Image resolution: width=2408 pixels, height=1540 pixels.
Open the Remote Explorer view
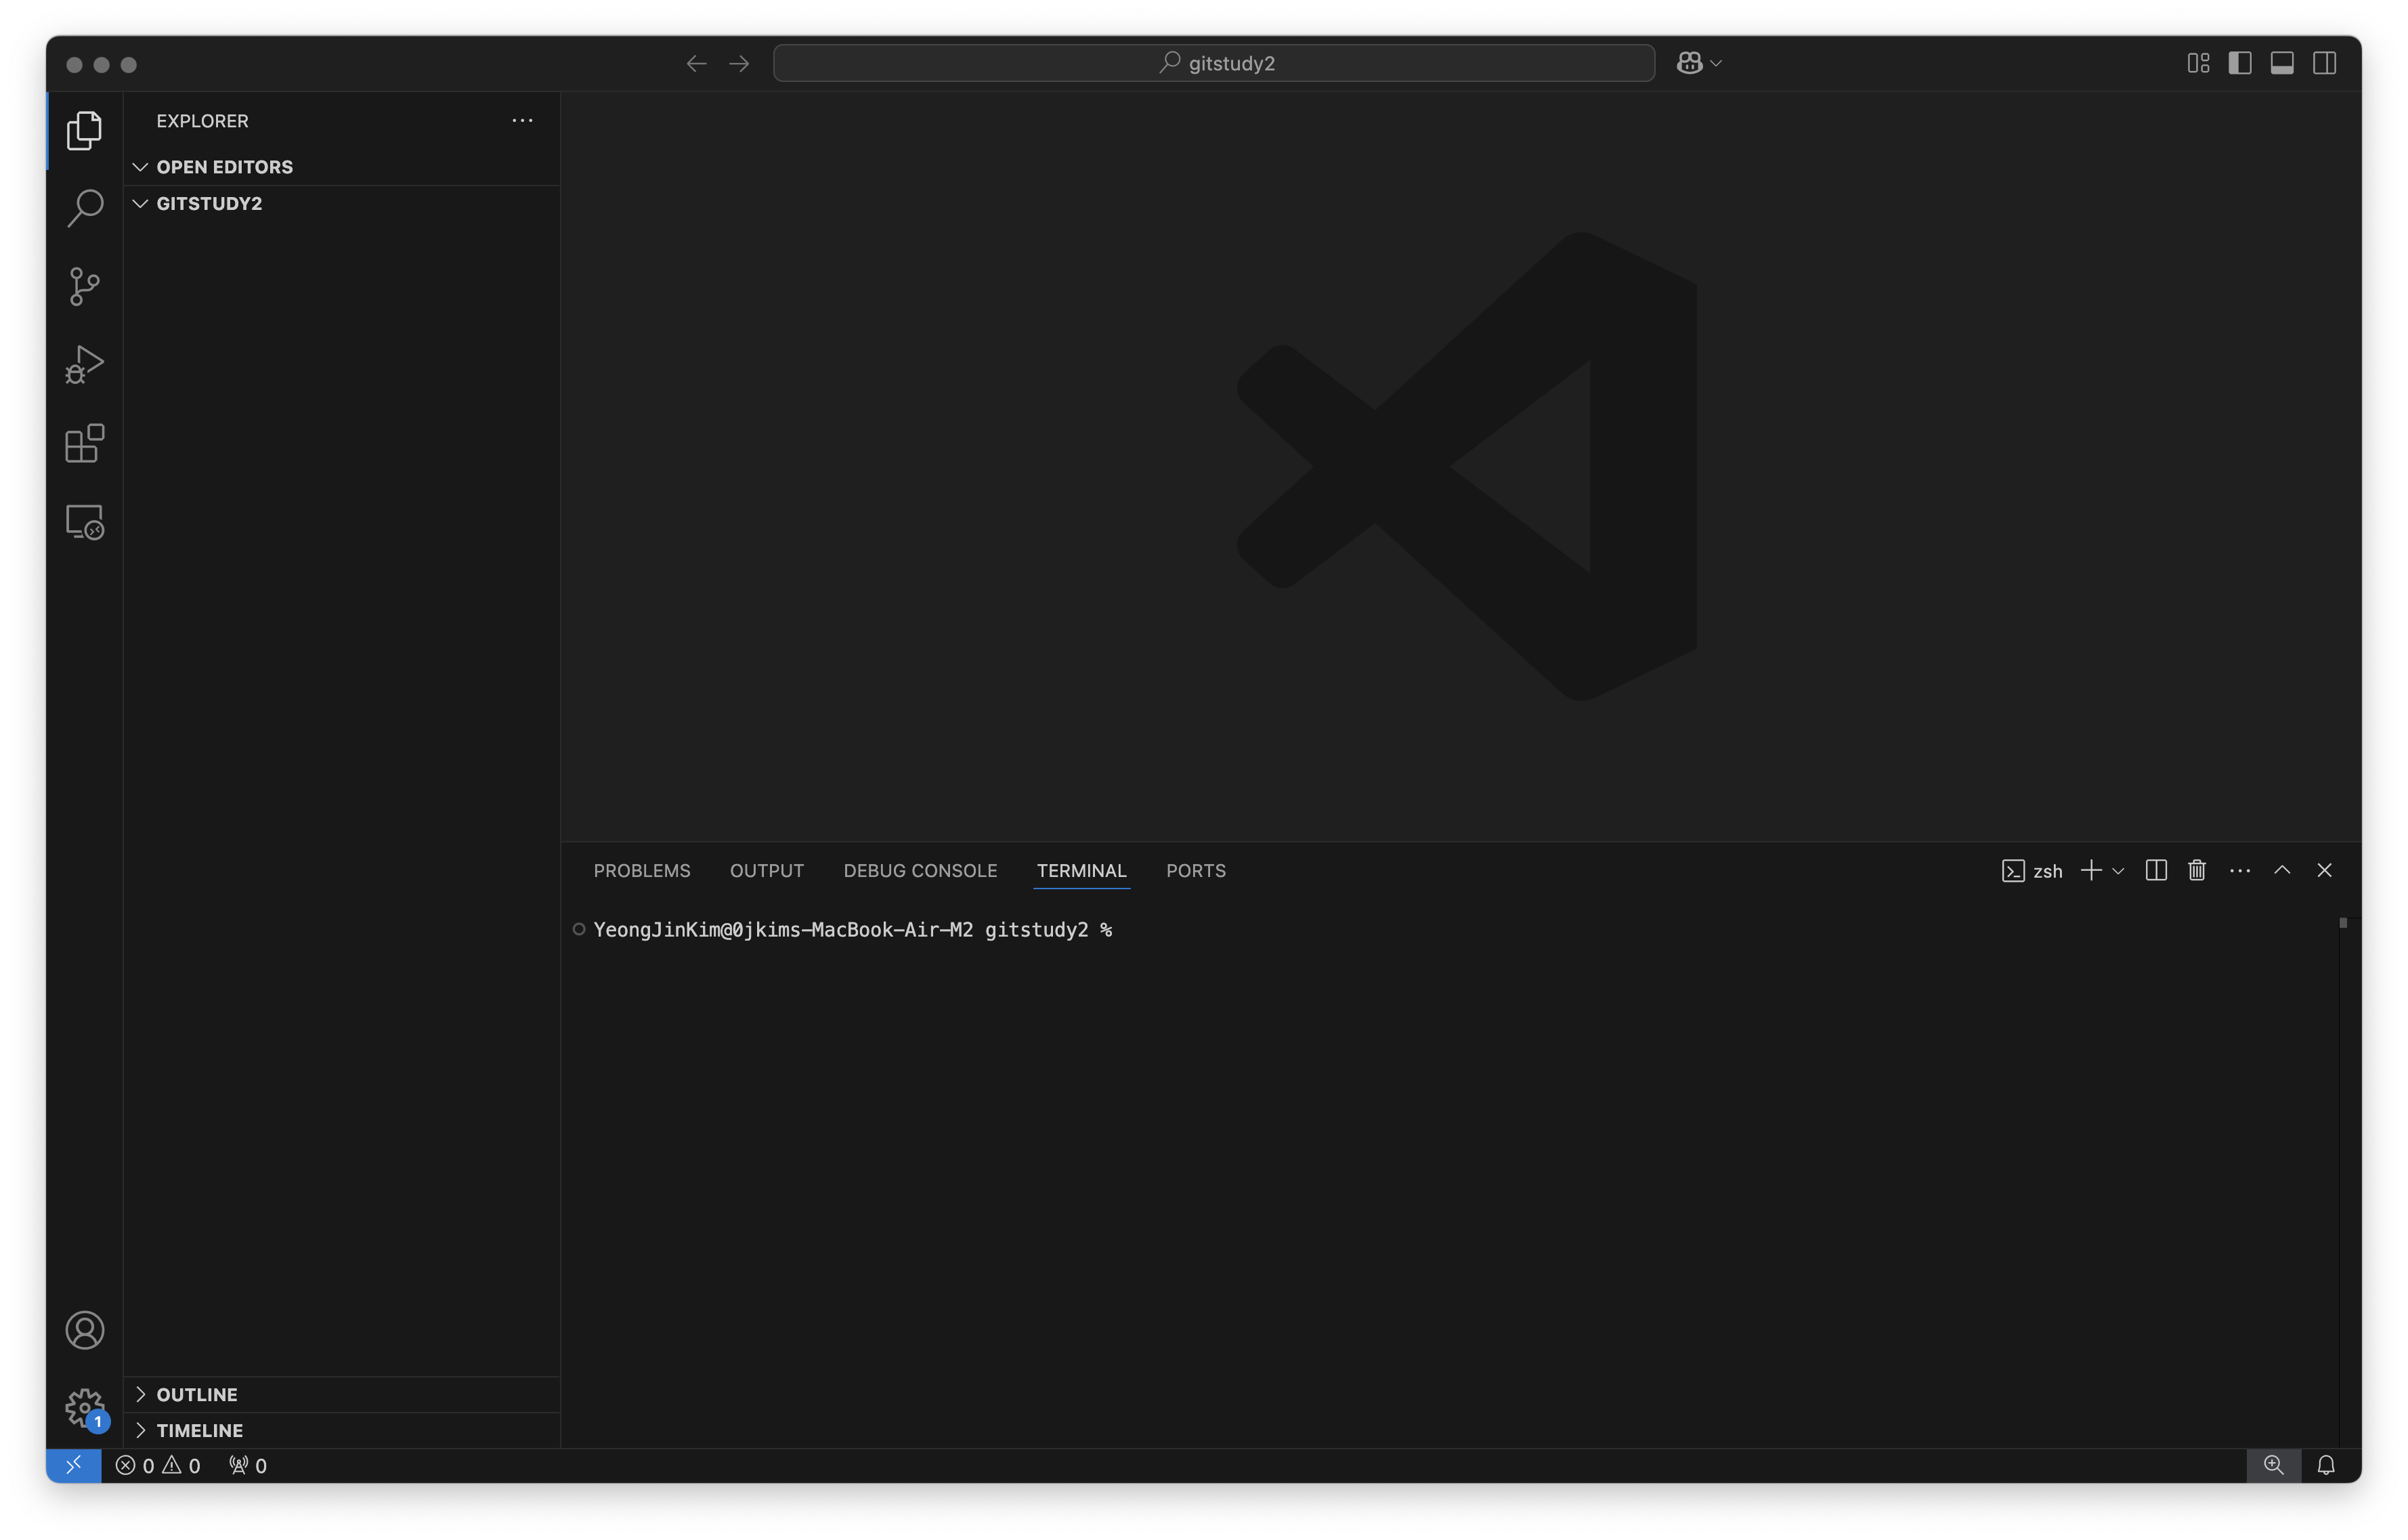85,522
